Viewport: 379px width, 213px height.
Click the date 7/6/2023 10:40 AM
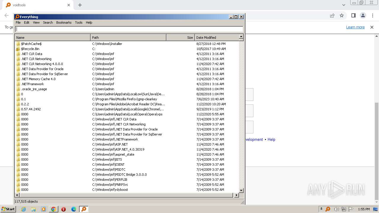point(210,99)
